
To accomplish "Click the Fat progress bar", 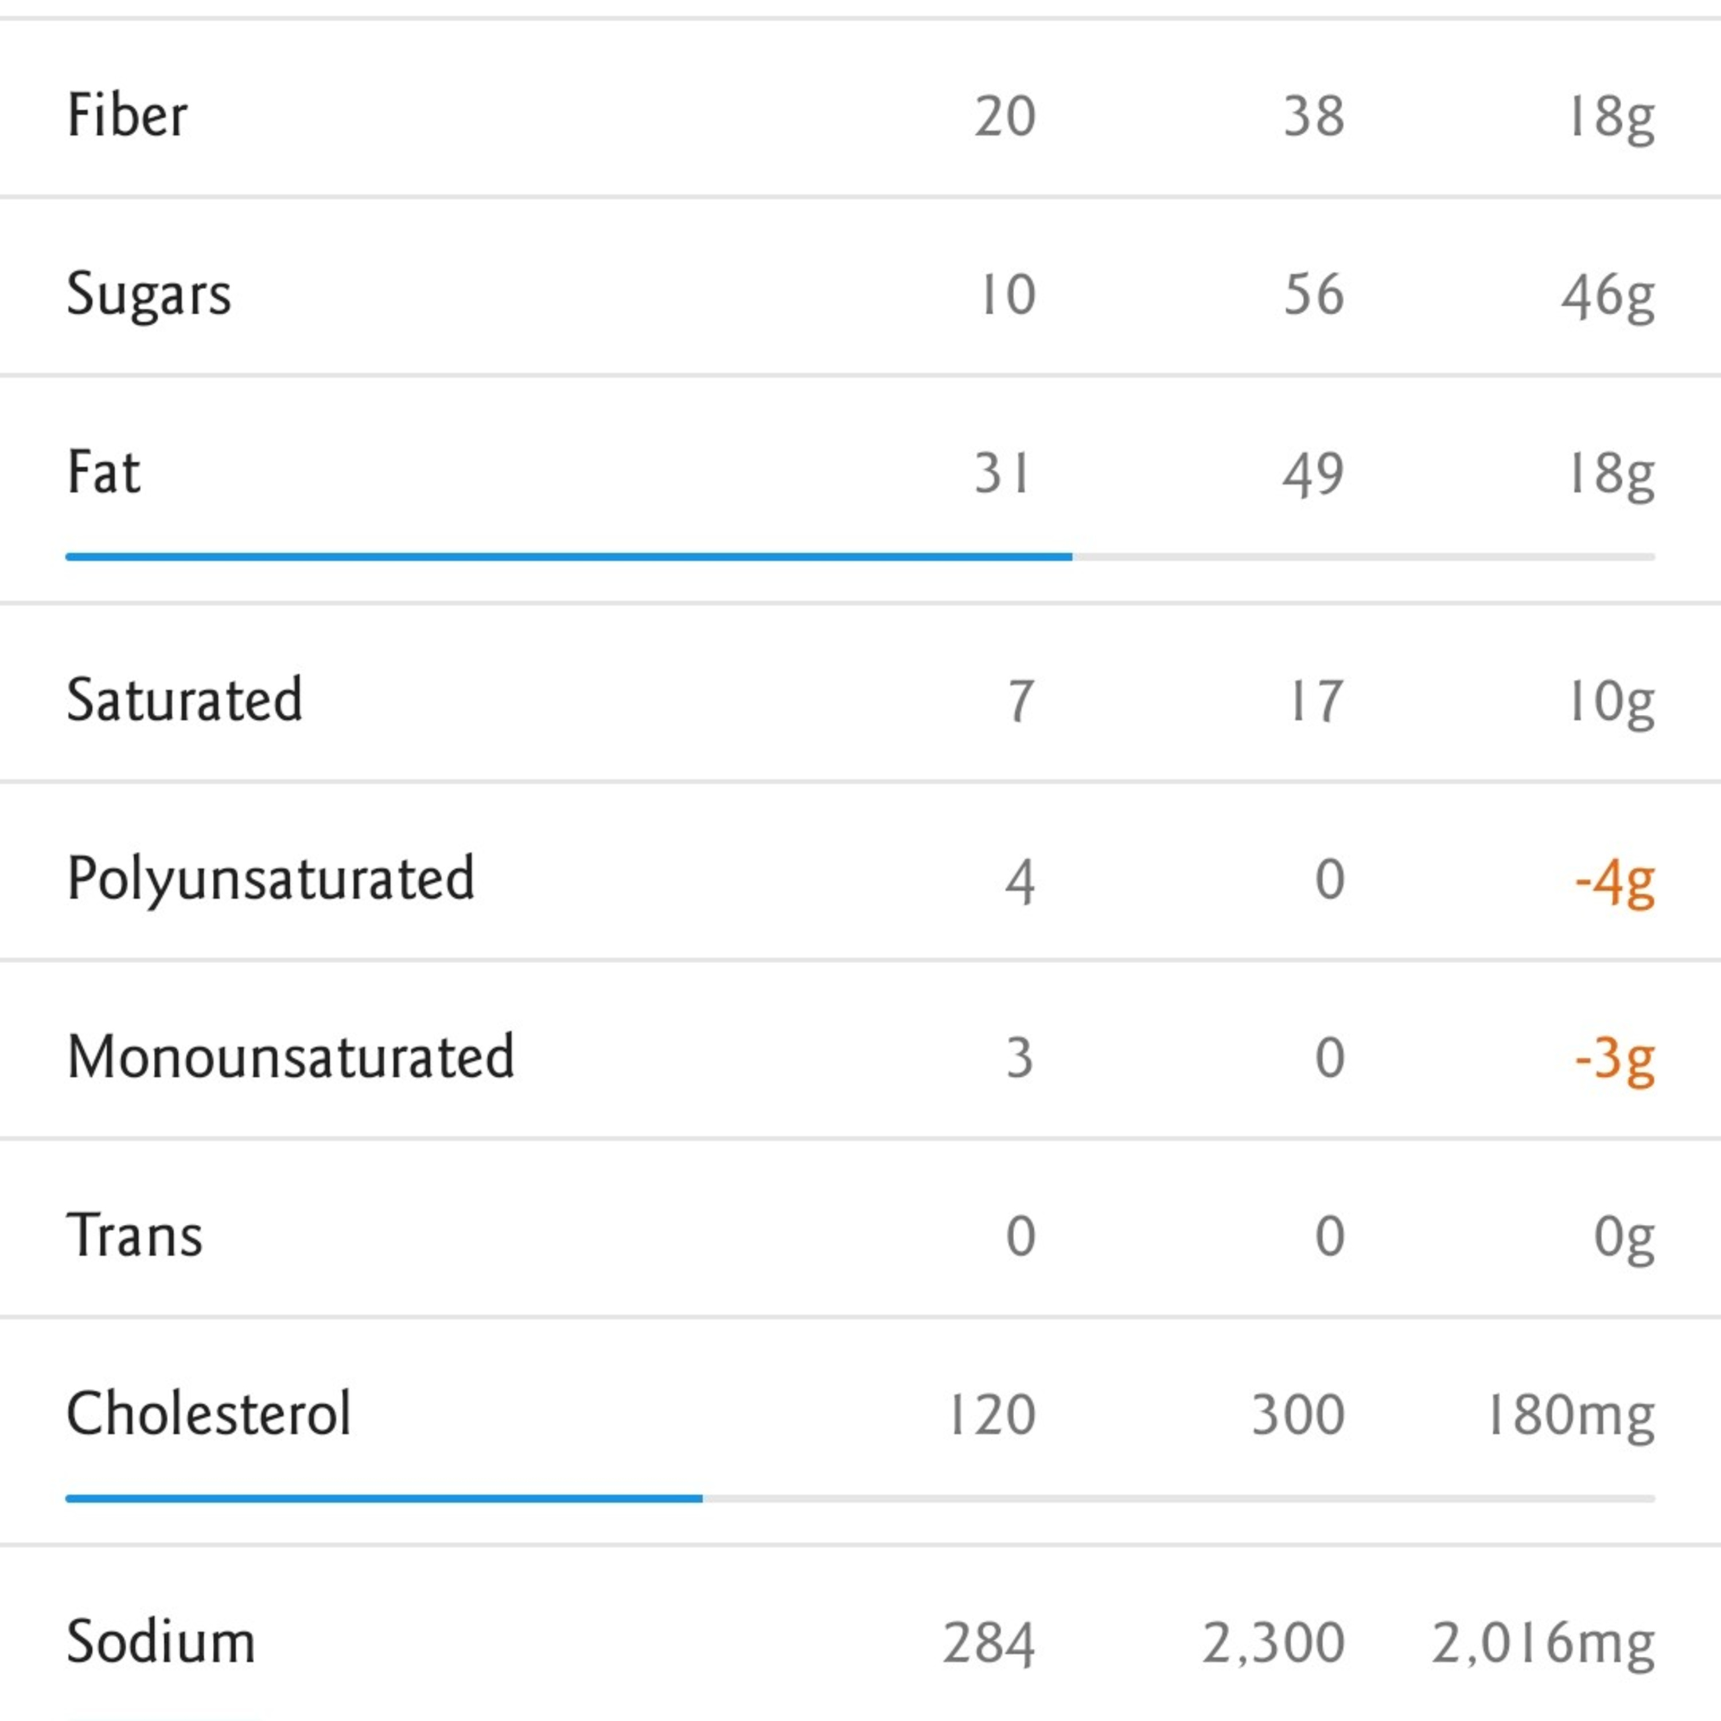I will [x=859, y=556].
